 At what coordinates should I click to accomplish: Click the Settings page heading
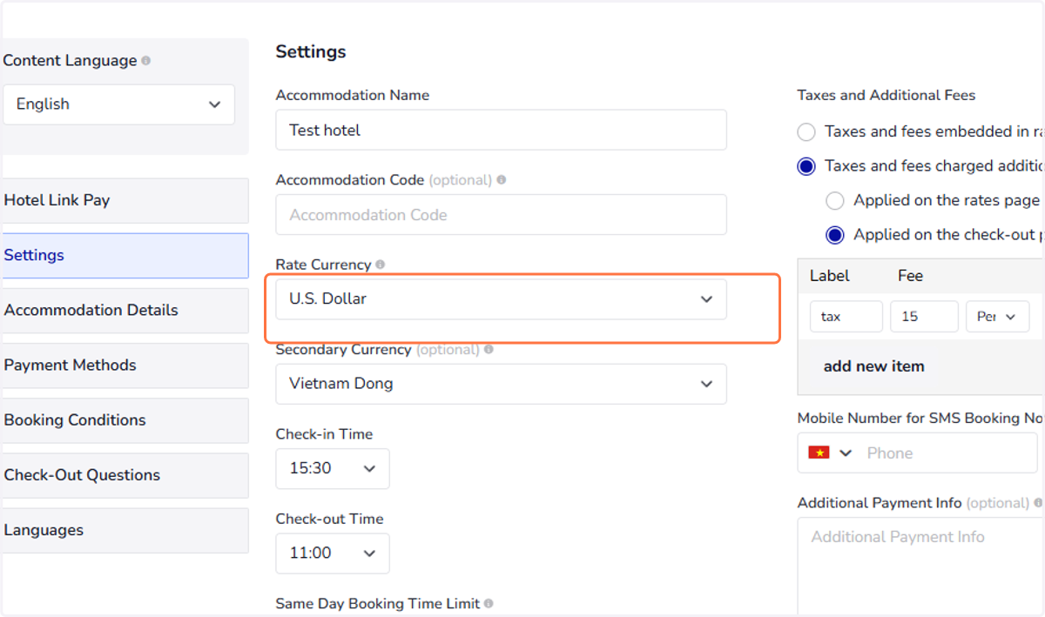[311, 52]
